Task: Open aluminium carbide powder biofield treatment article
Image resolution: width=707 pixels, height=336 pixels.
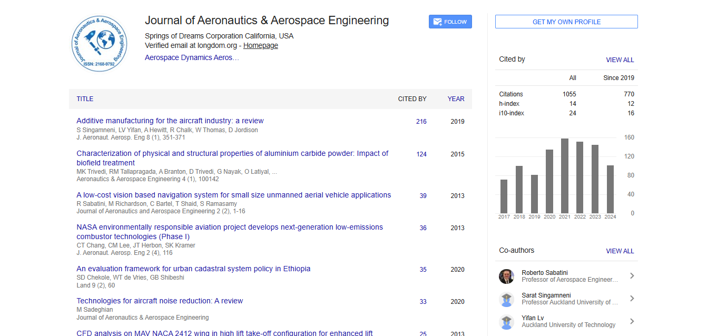Action: pos(232,158)
